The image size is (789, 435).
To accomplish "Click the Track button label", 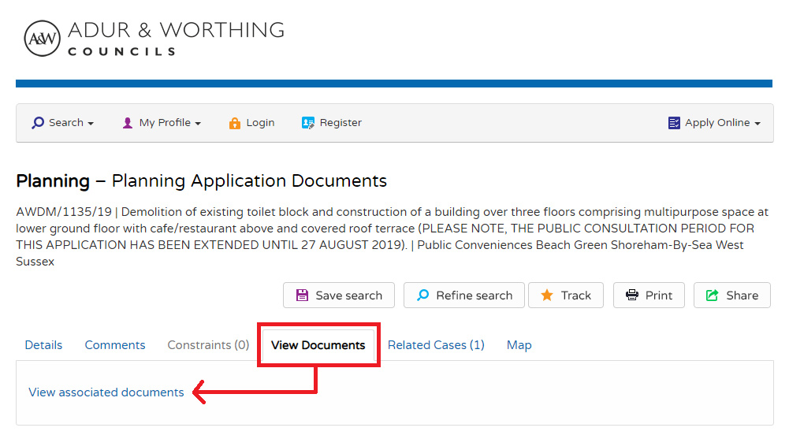I will pos(575,296).
